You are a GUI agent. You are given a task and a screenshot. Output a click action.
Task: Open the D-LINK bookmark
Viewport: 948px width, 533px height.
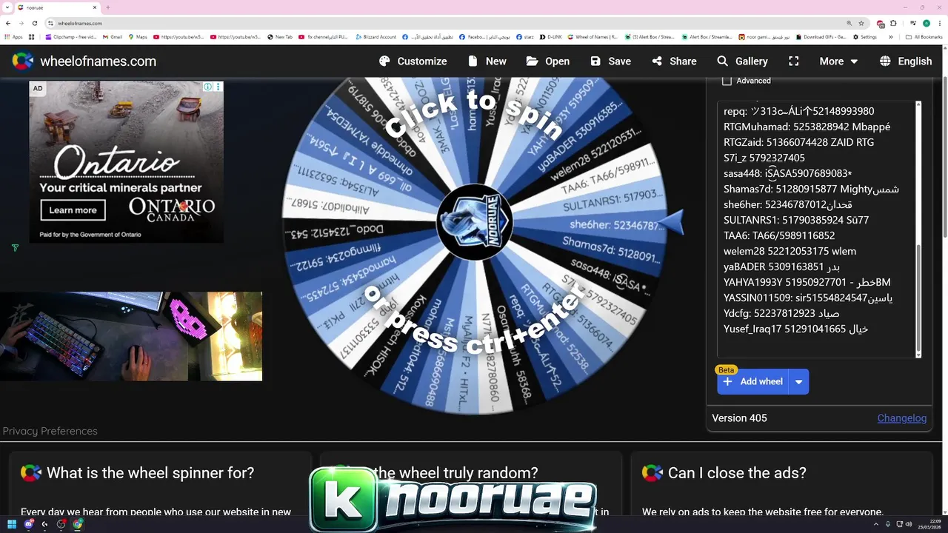[x=551, y=36]
